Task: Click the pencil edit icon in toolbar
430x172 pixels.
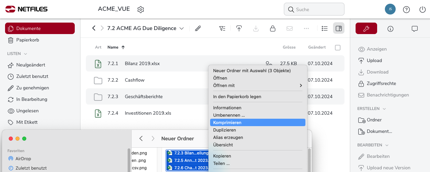Action: tap(198, 29)
